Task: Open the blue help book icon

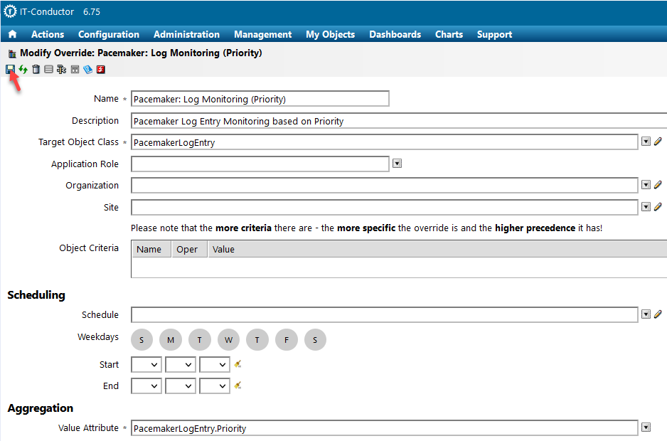Action: pyautogui.click(x=87, y=69)
